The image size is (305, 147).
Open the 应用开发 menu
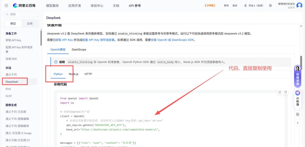[75, 6]
